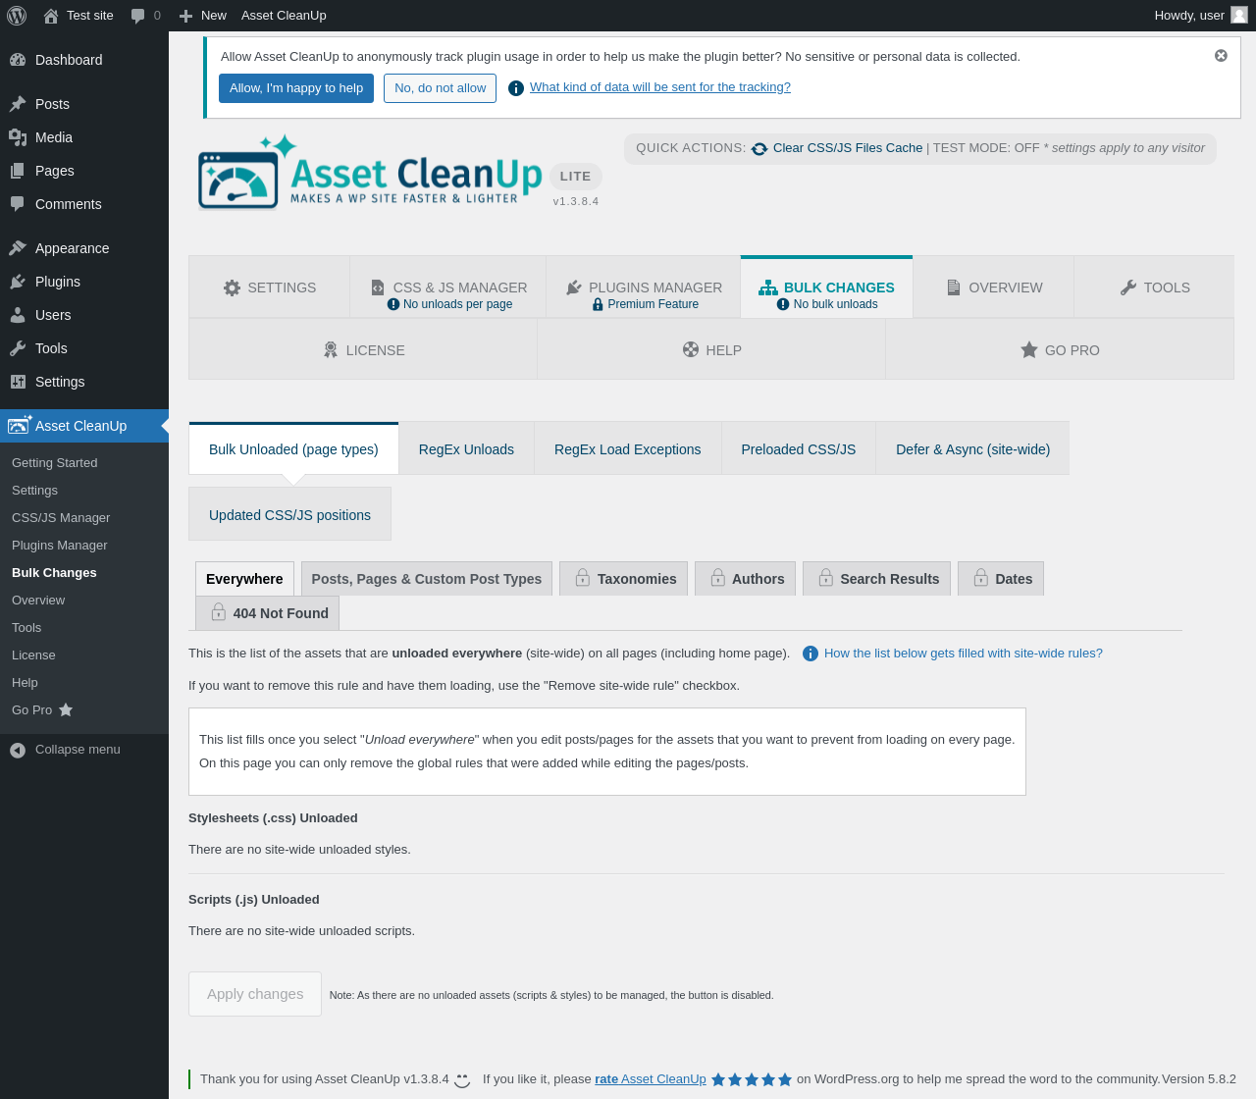Image resolution: width=1256 pixels, height=1099 pixels.
Task: Open the Overview tab
Action: click(x=993, y=288)
